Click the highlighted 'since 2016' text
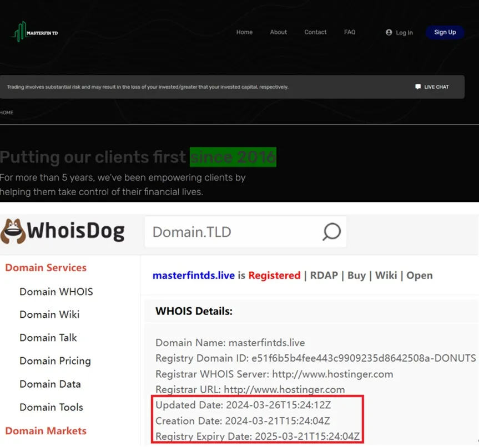The image size is (479, 447). pyautogui.click(x=233, y=158)
